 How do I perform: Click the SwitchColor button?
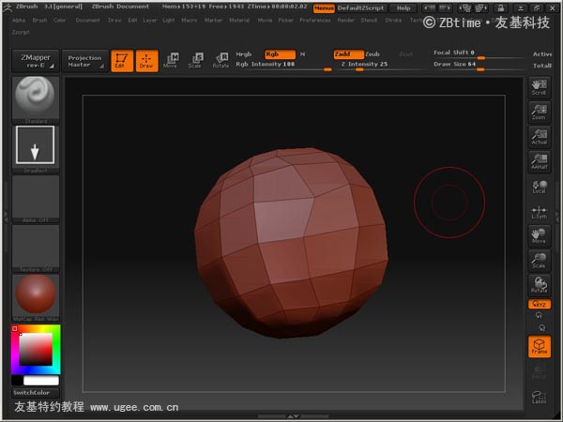click(36, 393)
